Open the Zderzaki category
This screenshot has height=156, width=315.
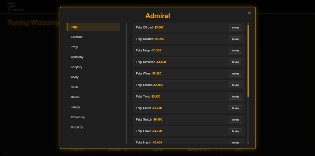[93, 37]
